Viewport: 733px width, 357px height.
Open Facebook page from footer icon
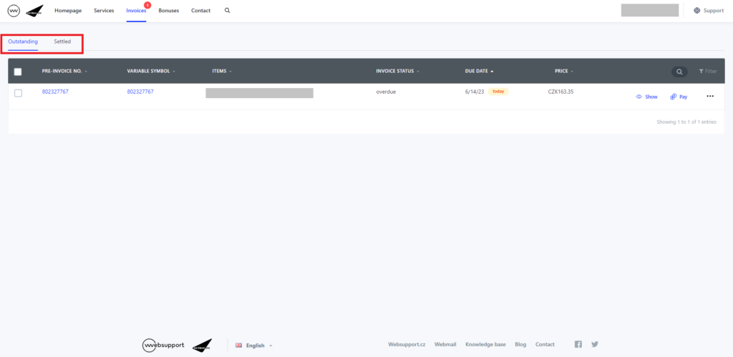tap(578, 345)
